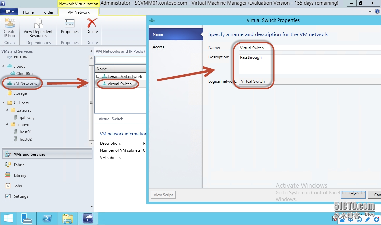Click the Description box containing Passthrough
Screen dimensions: 381x225
click(310, 64)
